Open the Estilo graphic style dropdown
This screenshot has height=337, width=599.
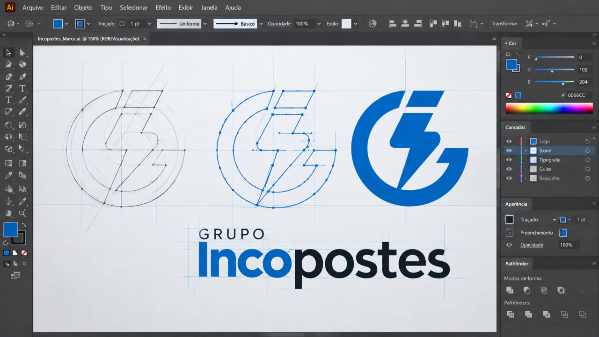(356, 24)
